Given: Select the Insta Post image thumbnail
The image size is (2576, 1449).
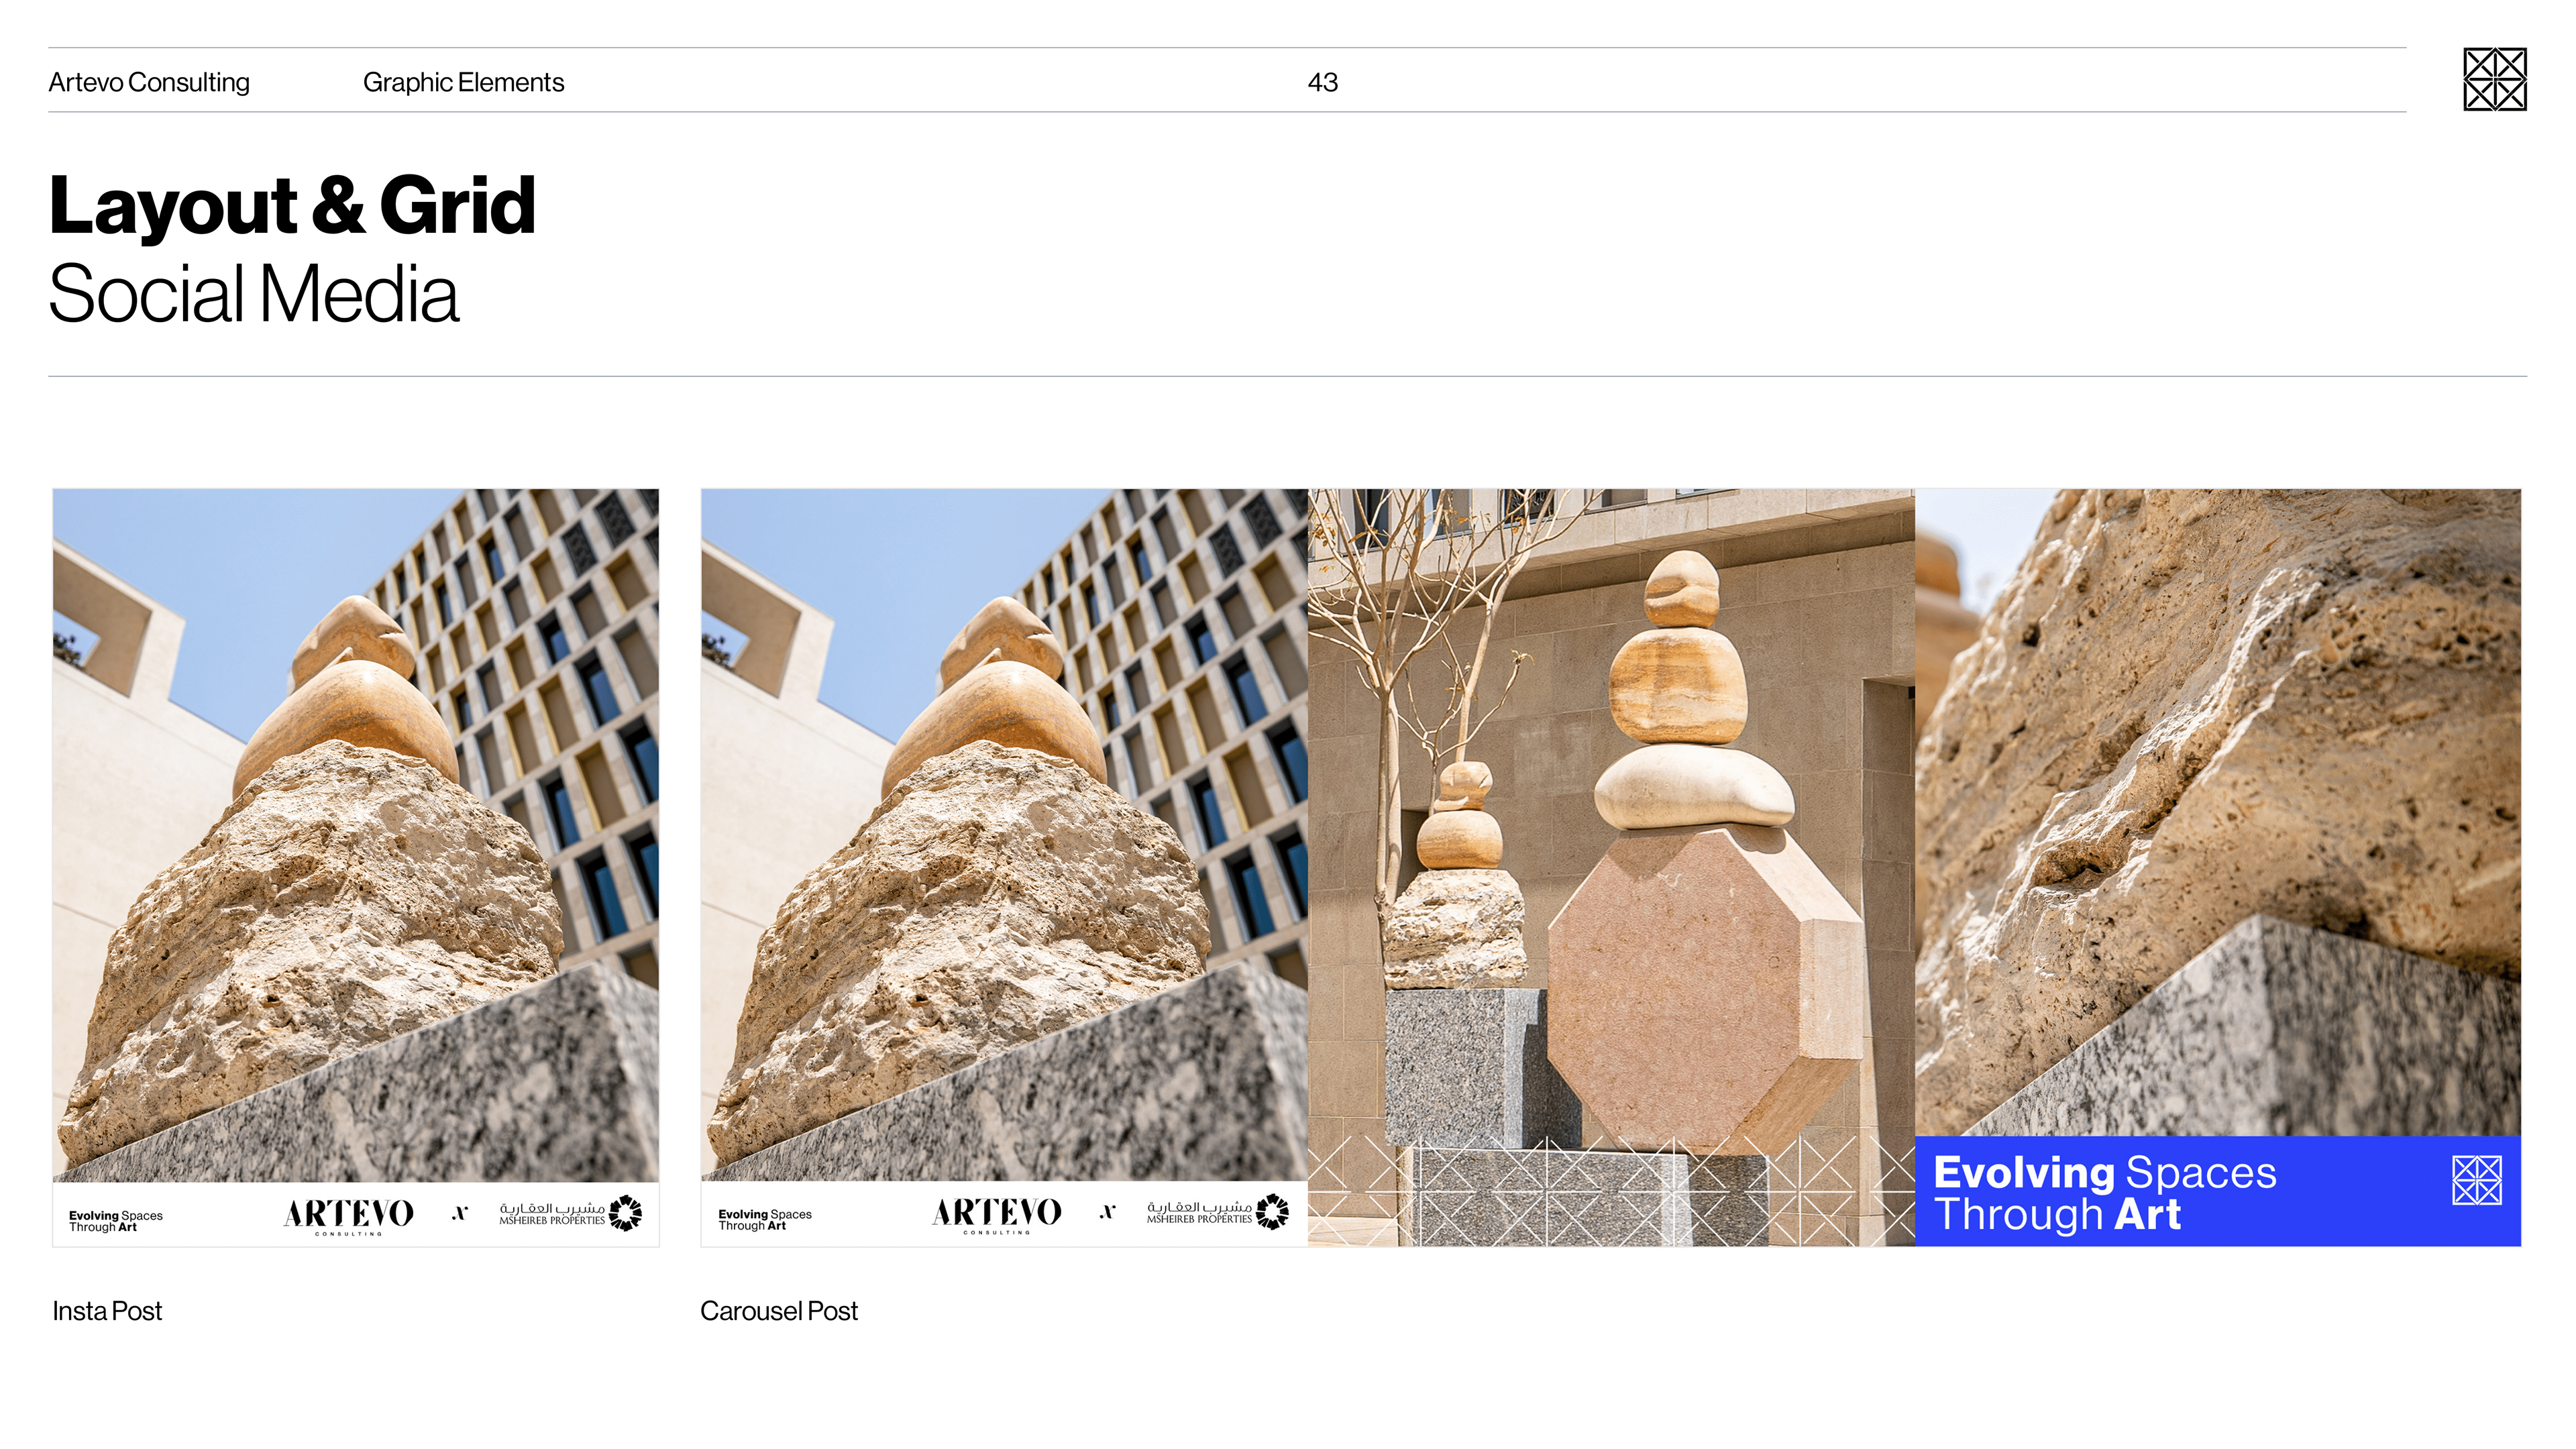Looking at the screenshot, I should [x=355, y=835].
